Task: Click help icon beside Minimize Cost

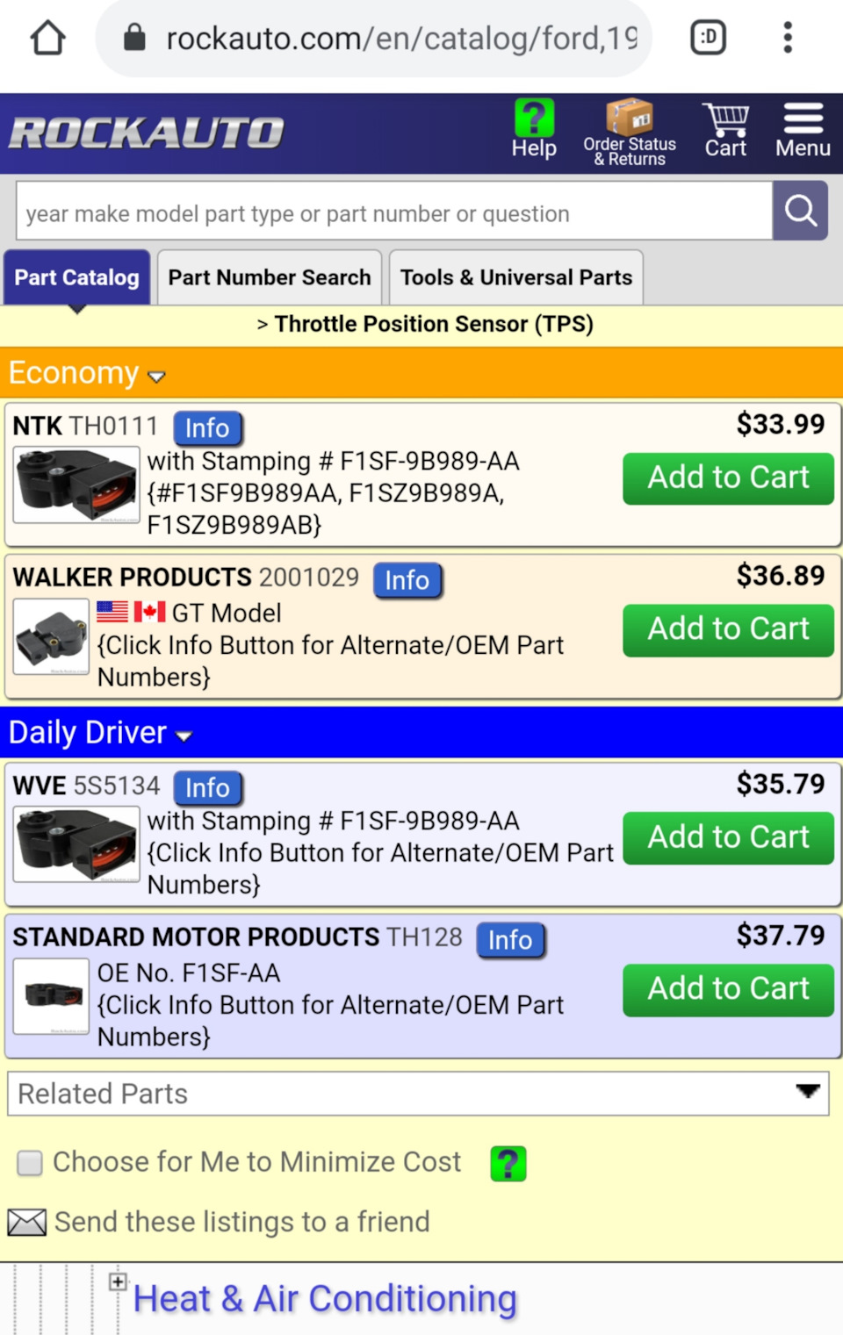Action: [x=508, y=1164]
